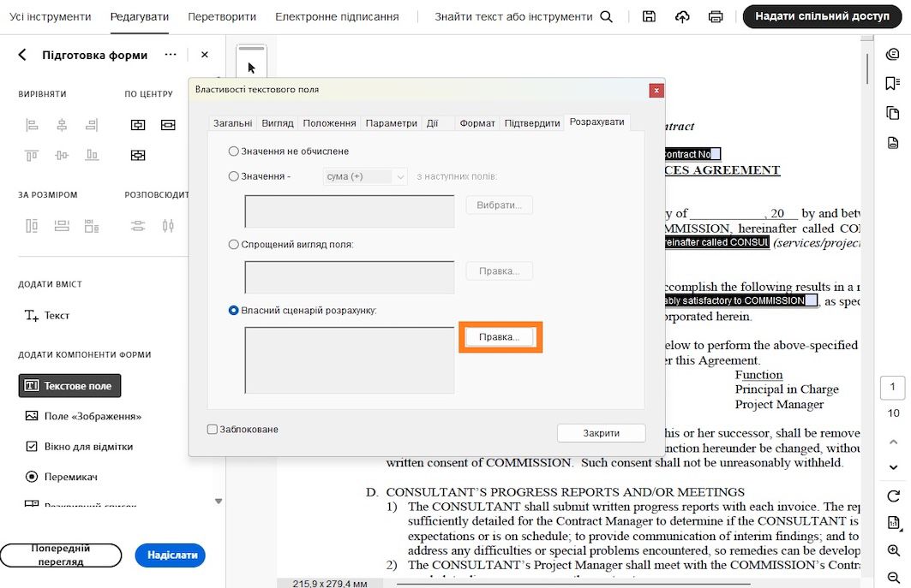
Task: Close the dialog with the Закрити button
Action: (601, 432)
